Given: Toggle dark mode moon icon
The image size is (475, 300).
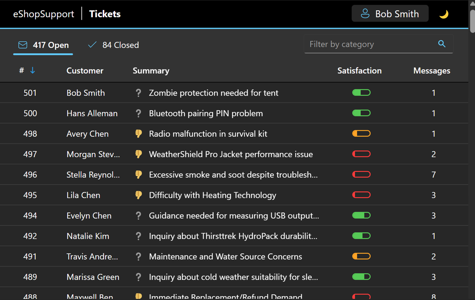Looking at the screenshot, I should tap(444, 15).
